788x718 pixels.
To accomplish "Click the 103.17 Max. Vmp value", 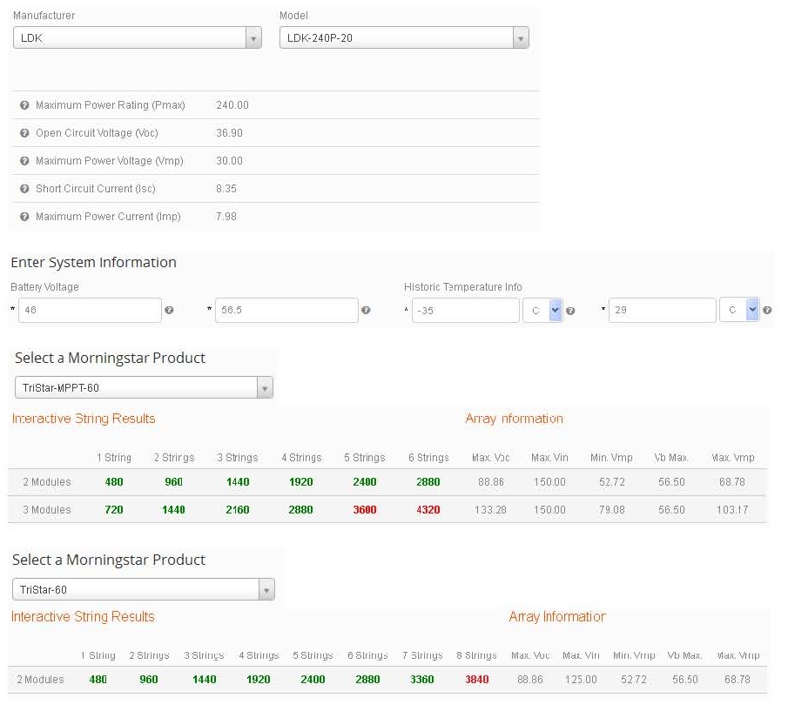I will click(x=732, y=509).
